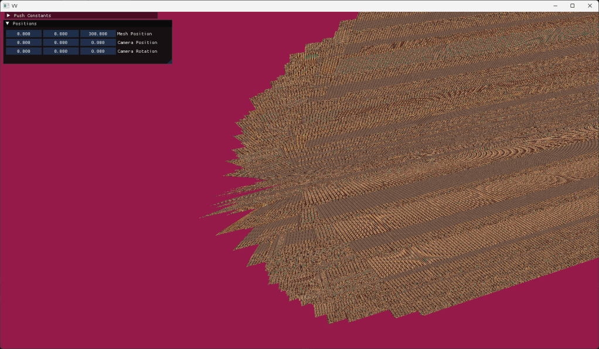Collapse the Positions window arrow
Image resolution: width=599 pixels, height=349 pixels.
click(x=8, y=23)
